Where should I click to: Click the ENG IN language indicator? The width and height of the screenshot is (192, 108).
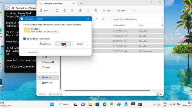(x=164, y=104)
